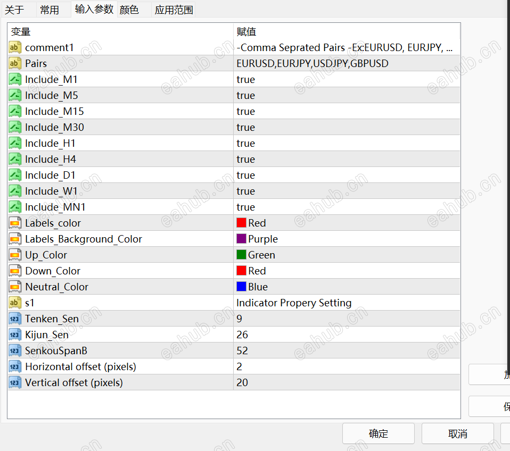Open the Down_Color selection list

tap(319, 270)
